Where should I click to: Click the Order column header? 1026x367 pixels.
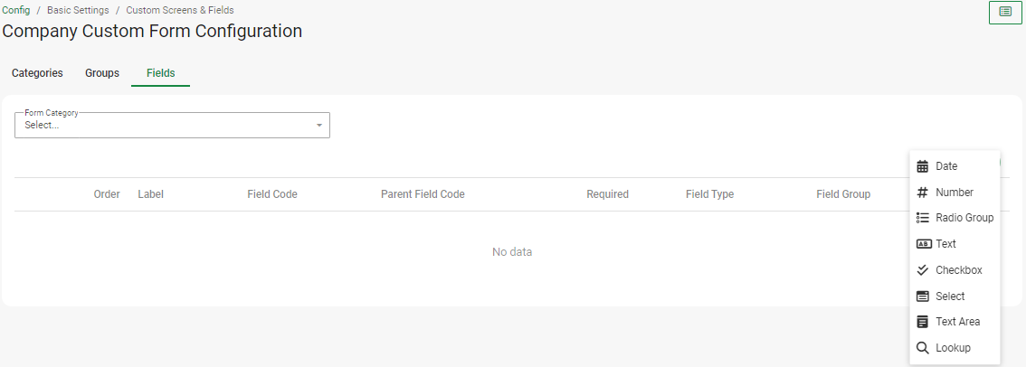(x=107, y=194)
